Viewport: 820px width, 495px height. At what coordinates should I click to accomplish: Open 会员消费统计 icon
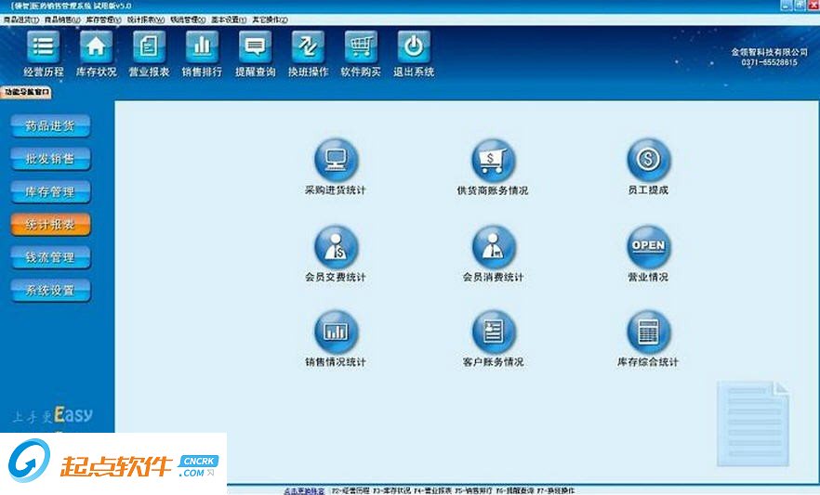[x=493, y=247]
